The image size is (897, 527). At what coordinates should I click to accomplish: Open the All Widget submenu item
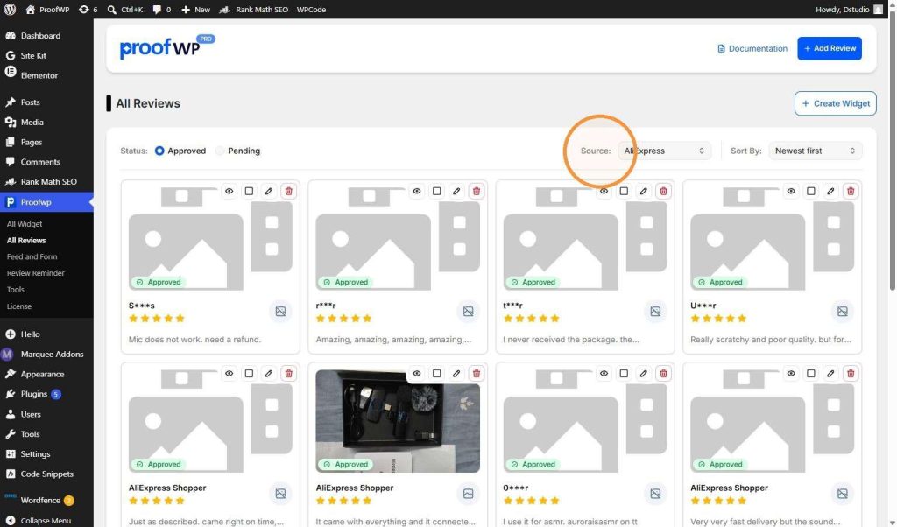point(25,224)
